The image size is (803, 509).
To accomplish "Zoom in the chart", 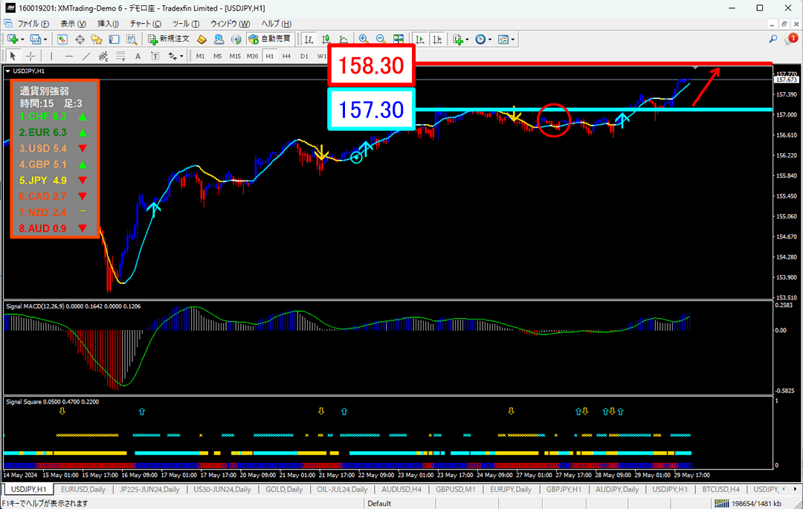I will [364, 39].
